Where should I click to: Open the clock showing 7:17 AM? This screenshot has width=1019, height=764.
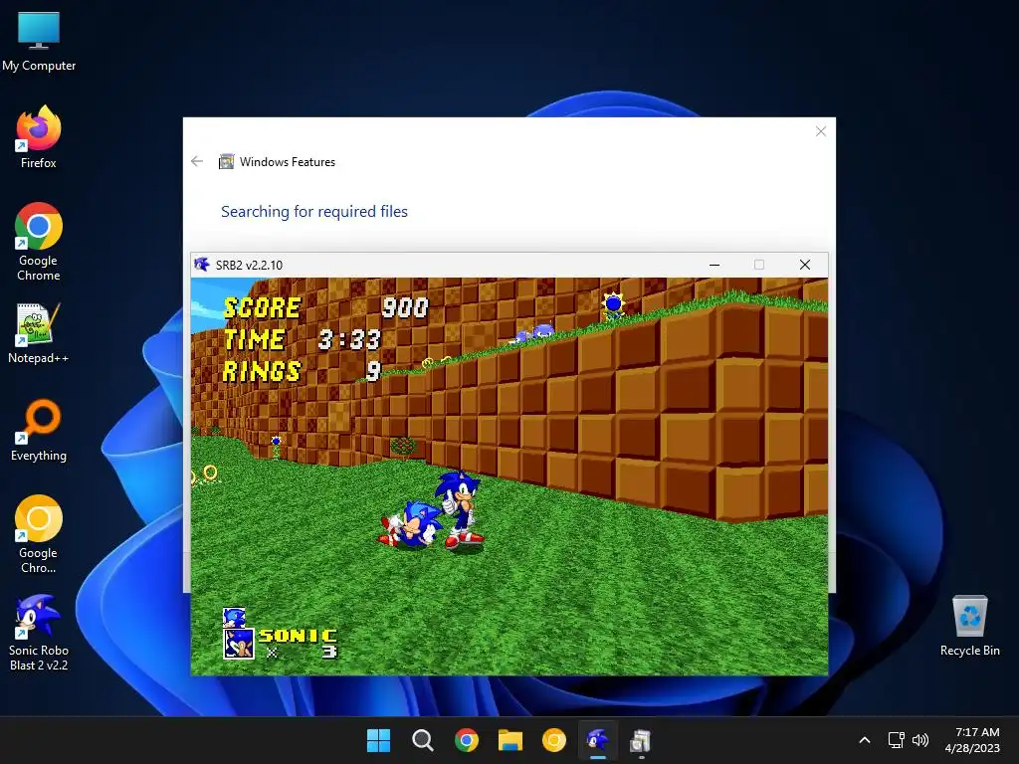972,740
